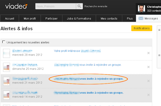Click avatar of 21 mars 2012 alert

[7, 81]
